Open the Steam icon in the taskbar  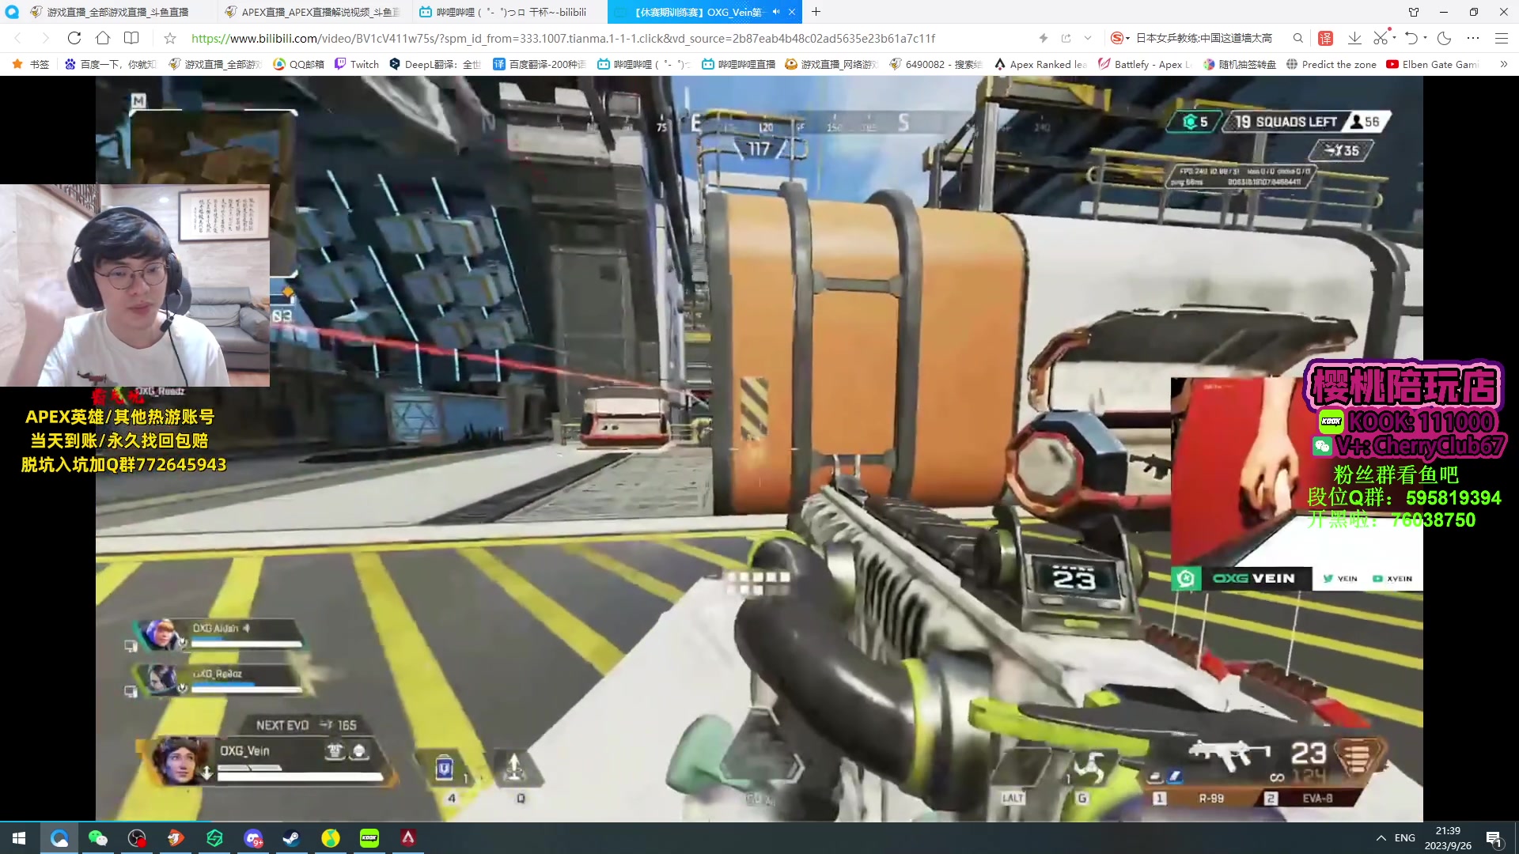click(291, 838)
